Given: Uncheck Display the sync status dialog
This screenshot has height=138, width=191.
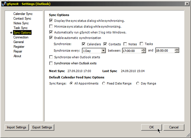Looking at the screenshot, I should [51, 20].
